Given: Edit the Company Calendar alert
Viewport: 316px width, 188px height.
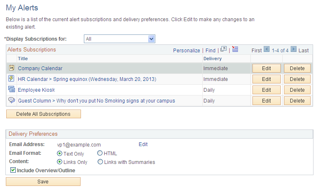Looking at the screenshot, I should coord(266,68).
